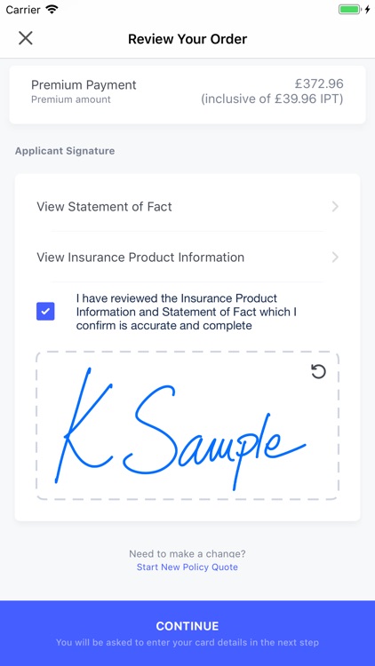
Task: Close the Review Your Order screen
Action: click(x=26, y=38)
